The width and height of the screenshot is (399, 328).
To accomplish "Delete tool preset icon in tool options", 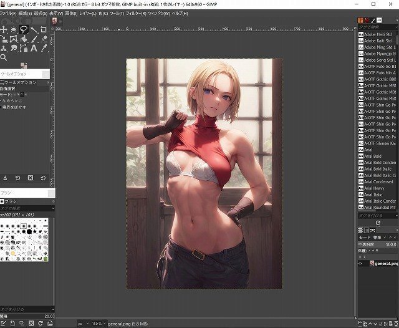I will (x=31, y=178).
